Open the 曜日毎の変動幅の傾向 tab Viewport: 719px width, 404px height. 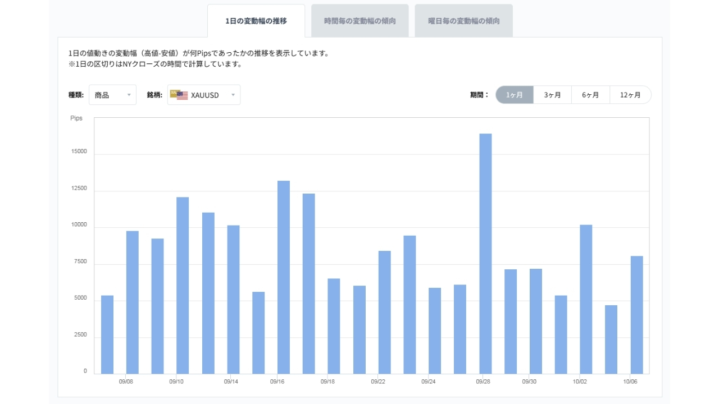(464, 21)
